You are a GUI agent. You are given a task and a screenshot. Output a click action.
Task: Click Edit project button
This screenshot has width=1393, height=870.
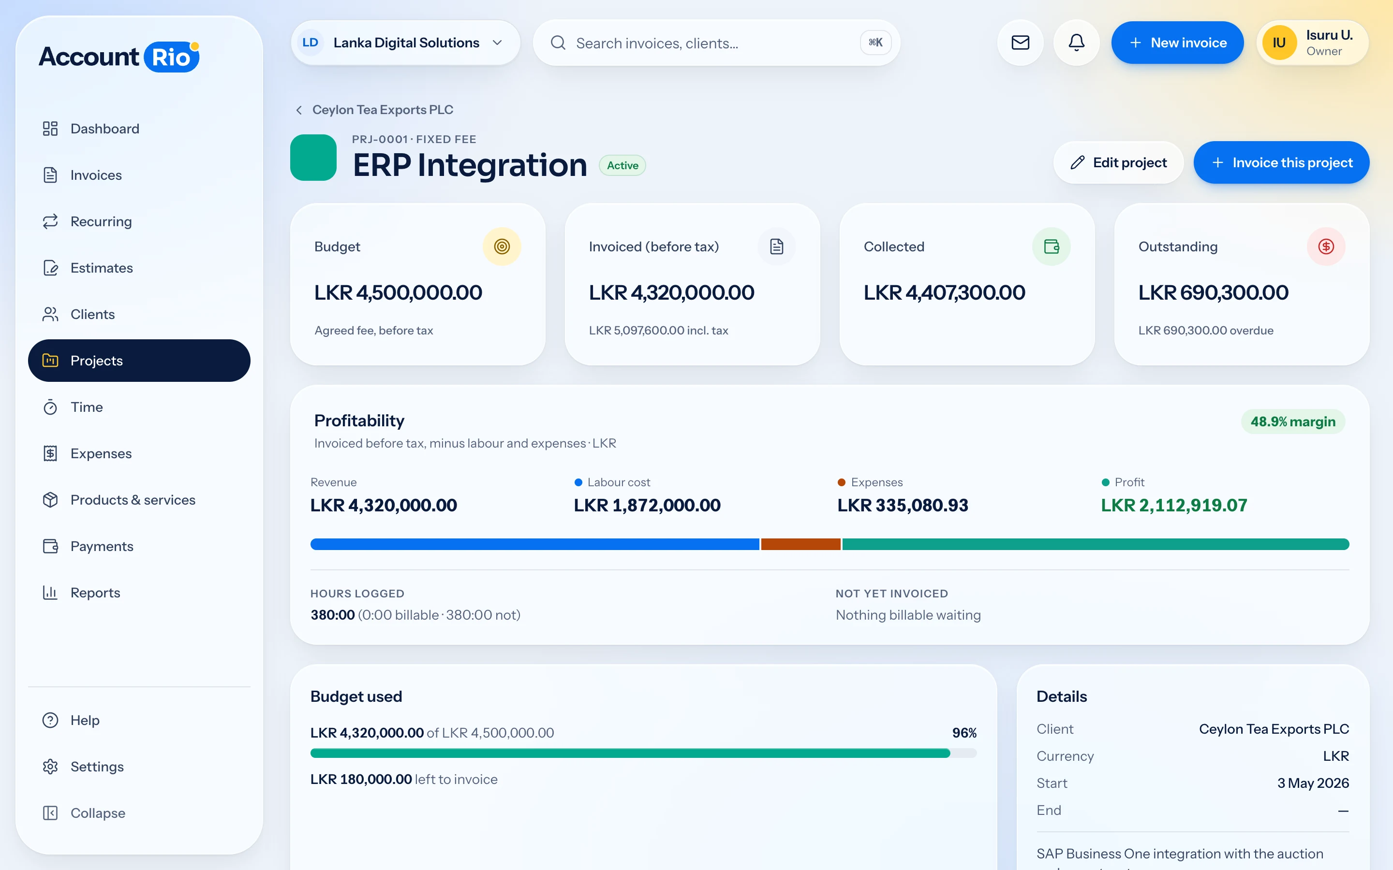(x=1118, y=162)
